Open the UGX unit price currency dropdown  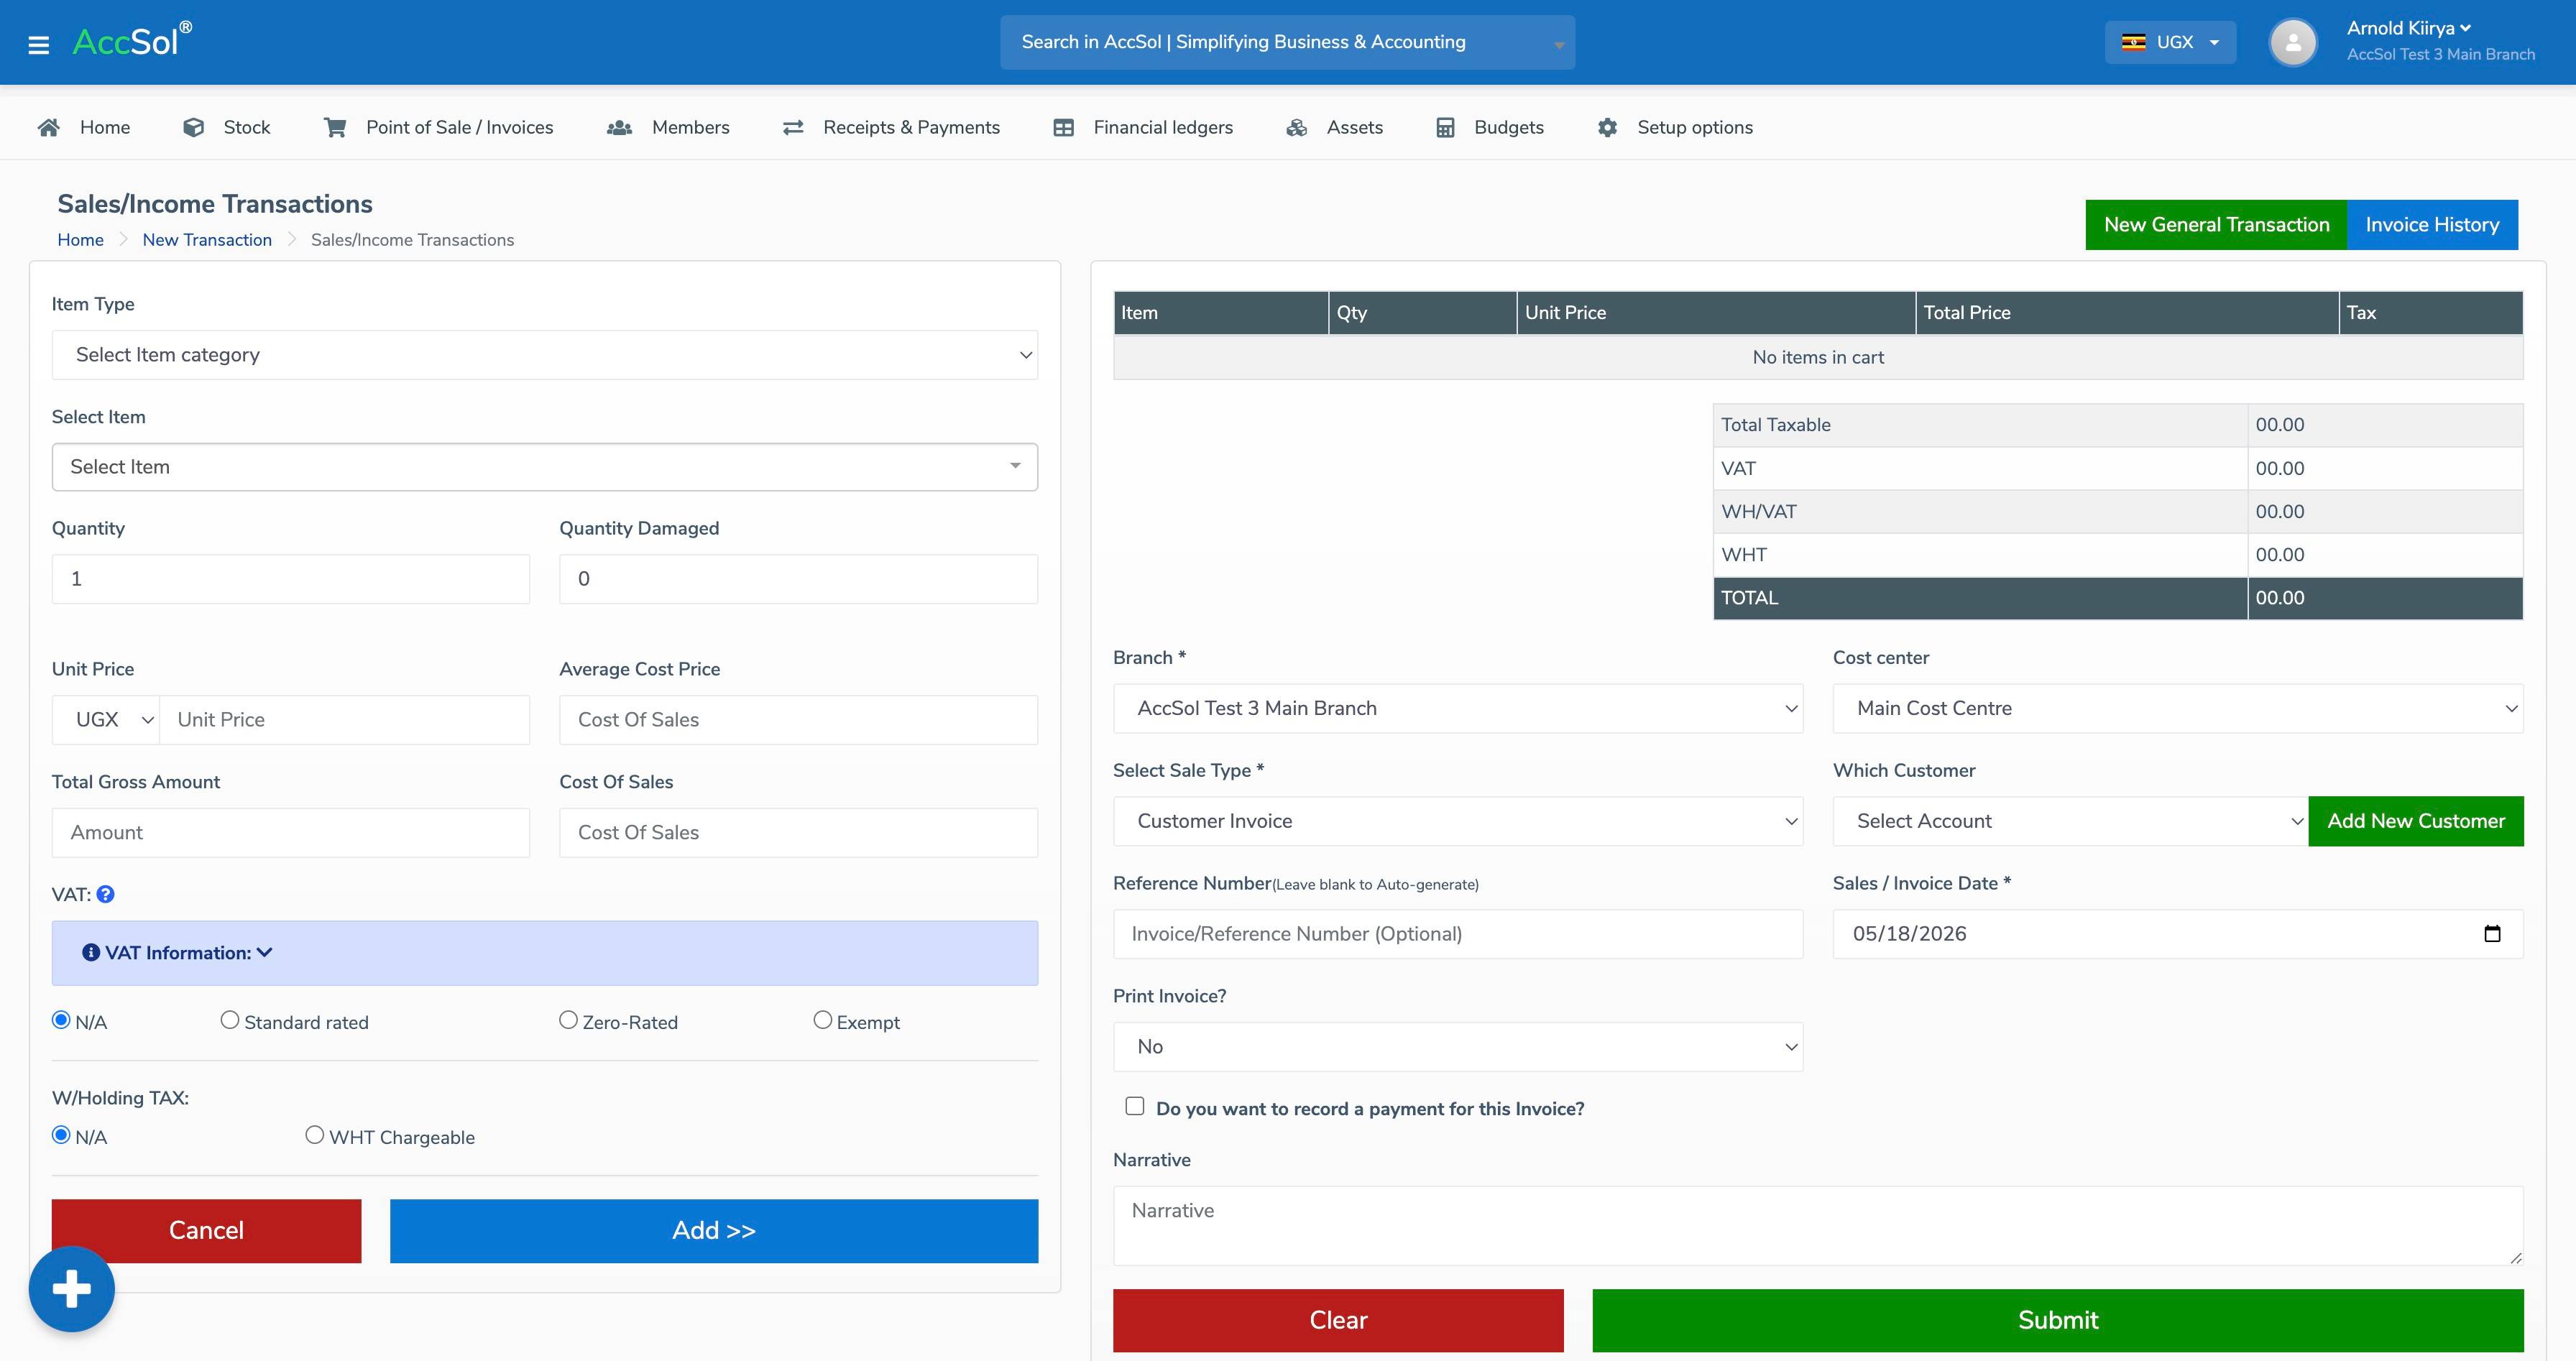(106, 720)
